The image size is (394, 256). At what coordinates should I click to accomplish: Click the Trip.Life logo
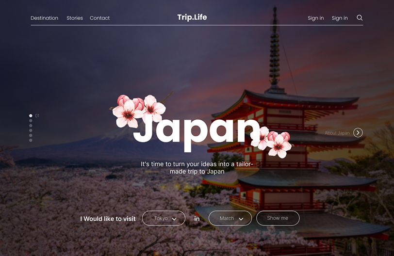192,17
